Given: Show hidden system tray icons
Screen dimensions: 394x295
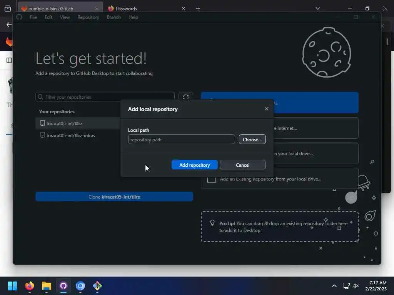Looking at the screenshot, I should [x=334, y=286].
